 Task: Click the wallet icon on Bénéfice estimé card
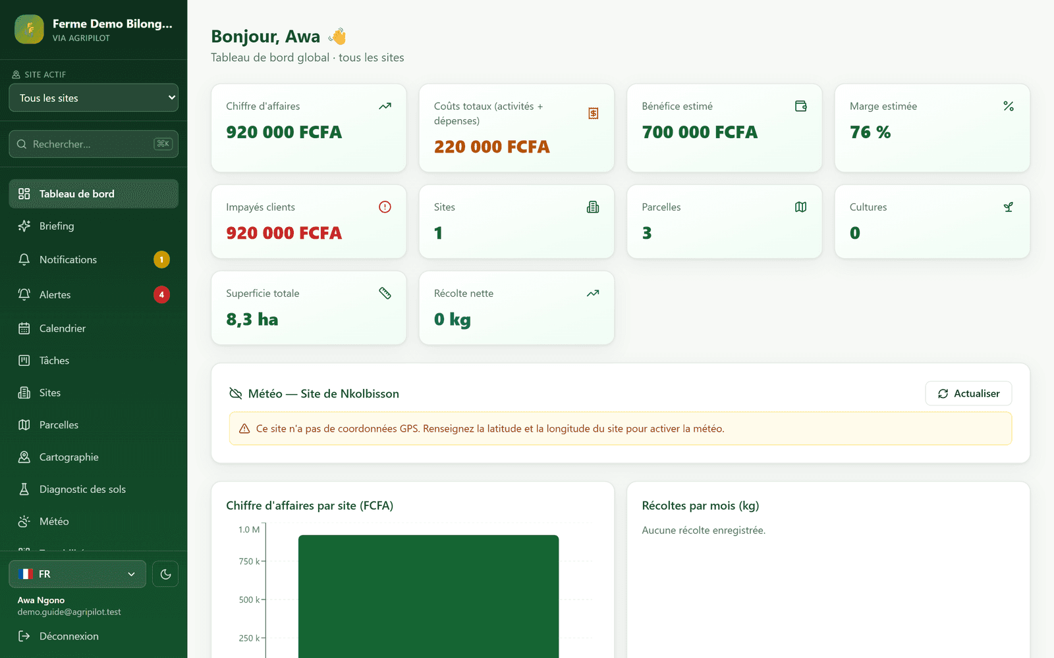point(801,106)
